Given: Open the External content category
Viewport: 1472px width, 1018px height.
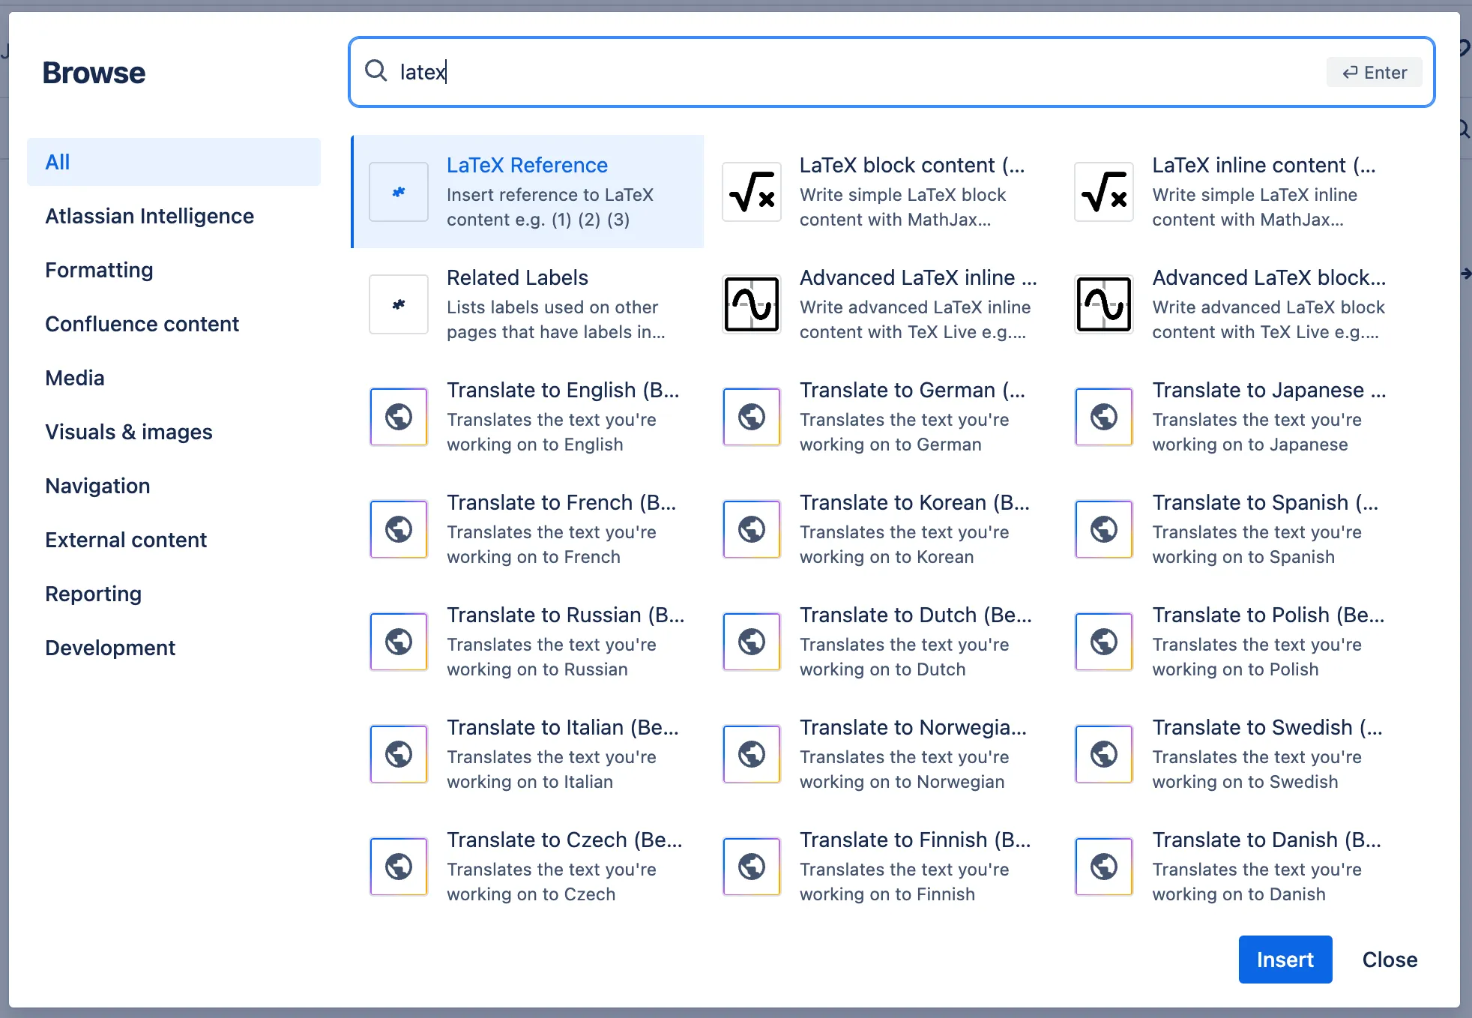Looking at the screenshot, I should [174, 540].
